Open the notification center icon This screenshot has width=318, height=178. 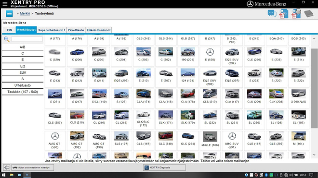[311, 175]
